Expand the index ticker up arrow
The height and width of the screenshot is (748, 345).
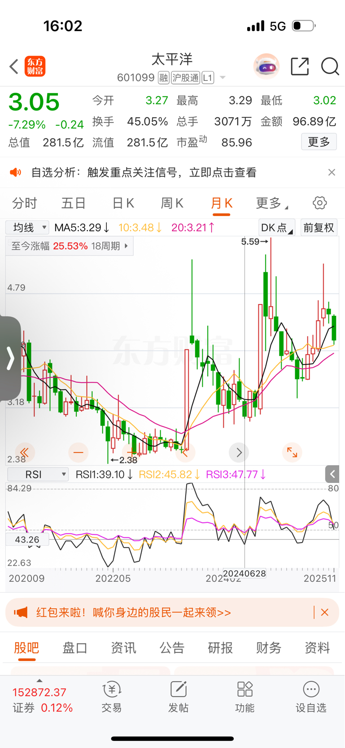point(39,681)
